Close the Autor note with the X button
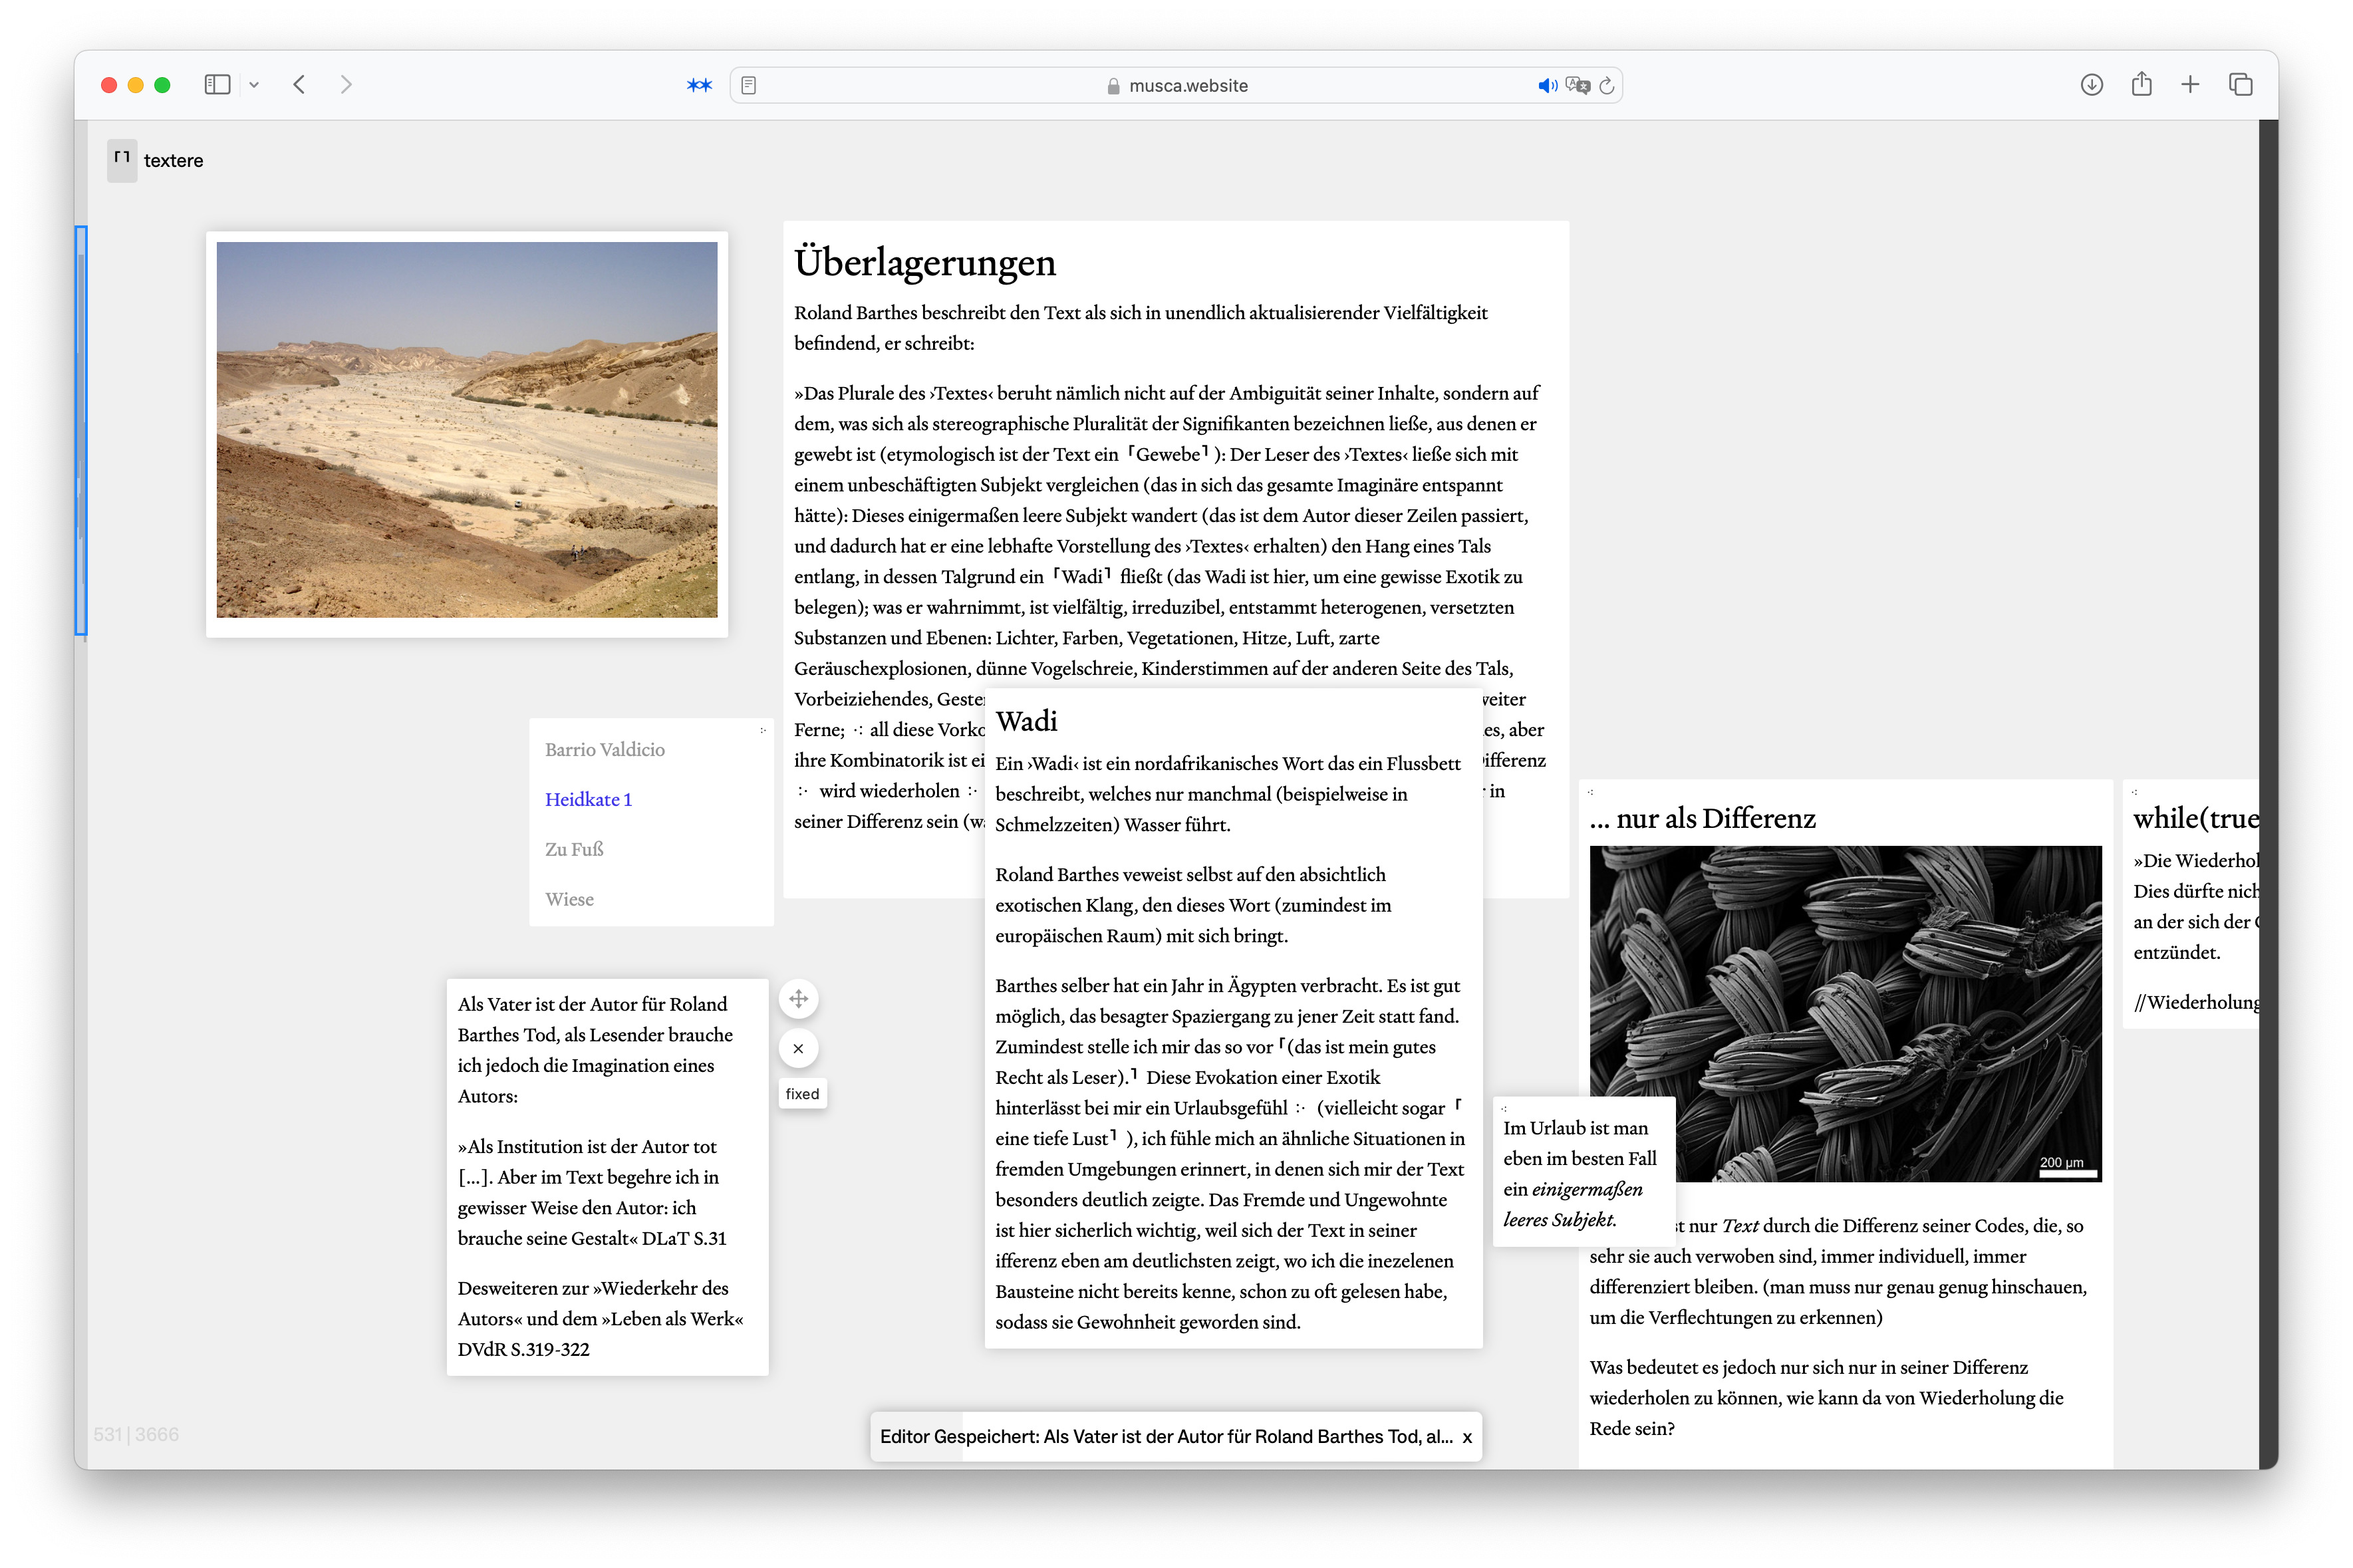Image resolution: width=2353 pixels, height=1568 pixels. [798, 1048]
